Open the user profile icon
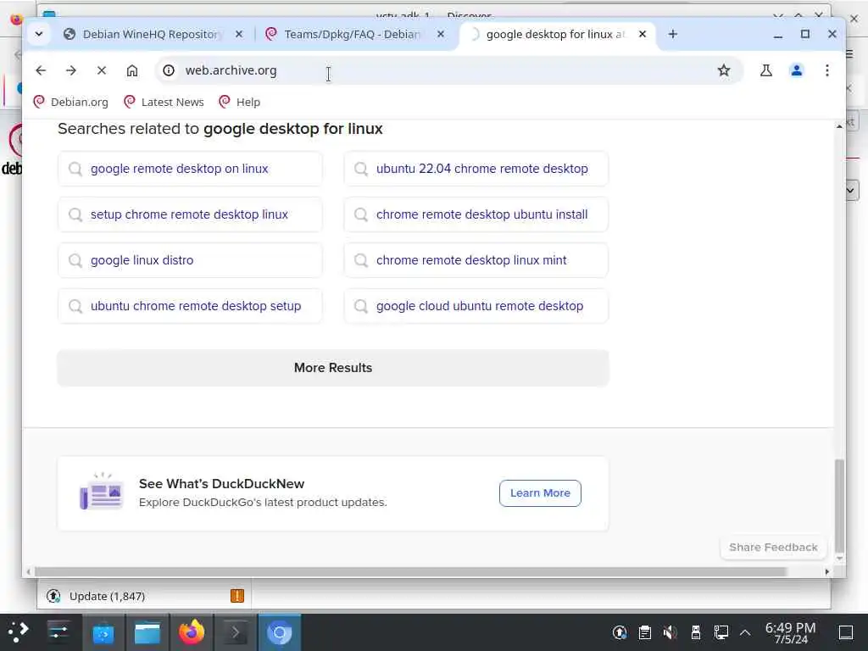This screenshot has height=651, width=868. pyautogui.click(x=797, y=70)
